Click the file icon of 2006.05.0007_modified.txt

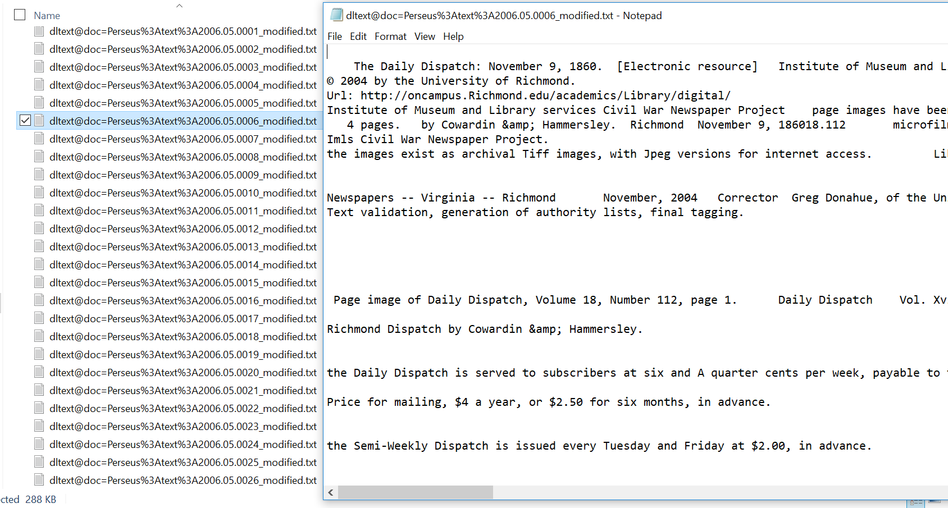[39, 139]
